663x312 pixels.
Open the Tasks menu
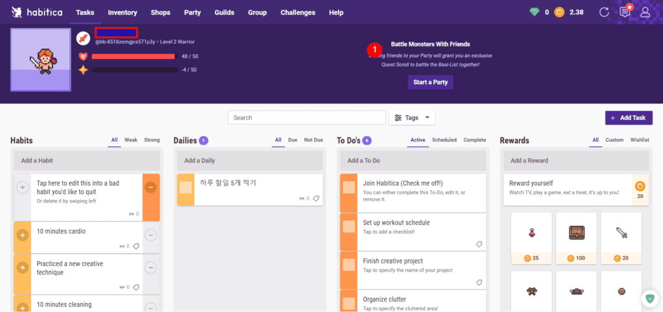[85, 12]
